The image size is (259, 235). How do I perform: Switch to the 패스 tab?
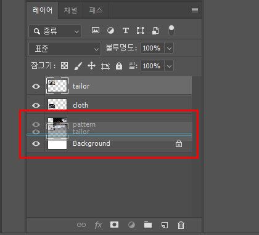point(96,10)
